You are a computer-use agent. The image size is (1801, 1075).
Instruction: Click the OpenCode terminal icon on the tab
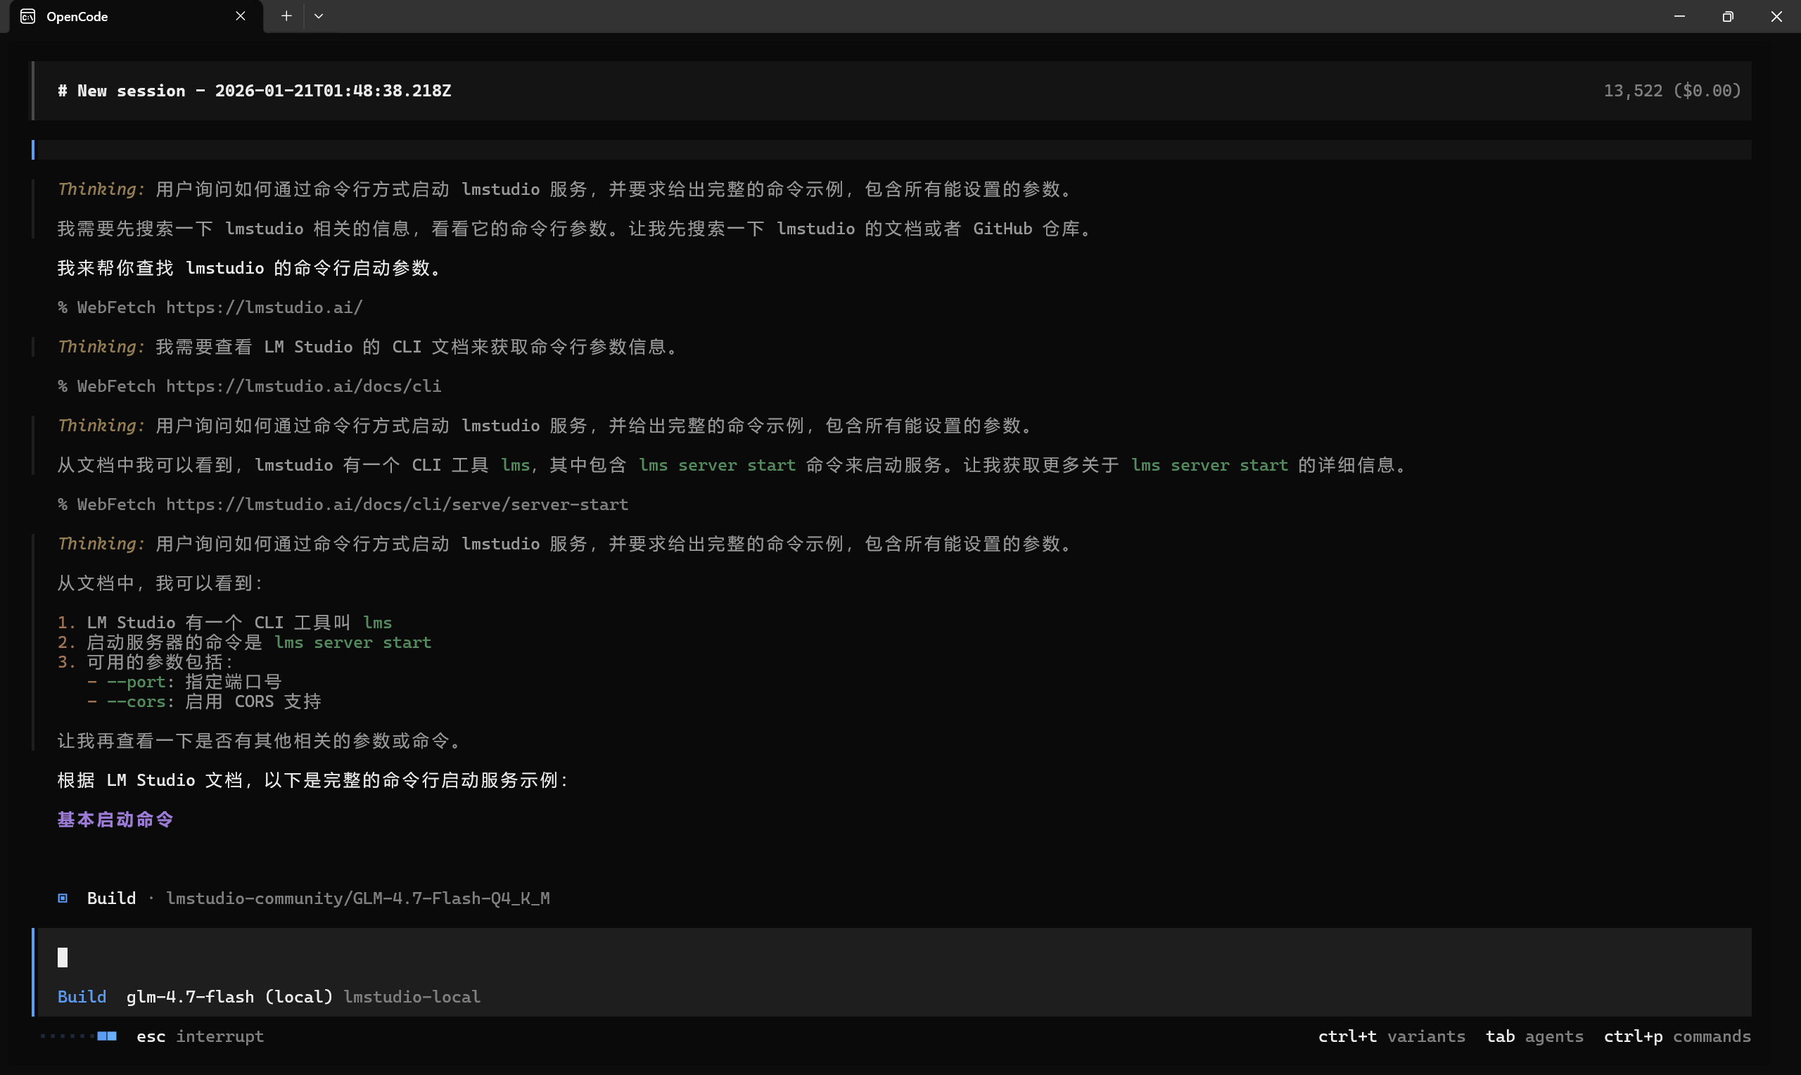27,16
